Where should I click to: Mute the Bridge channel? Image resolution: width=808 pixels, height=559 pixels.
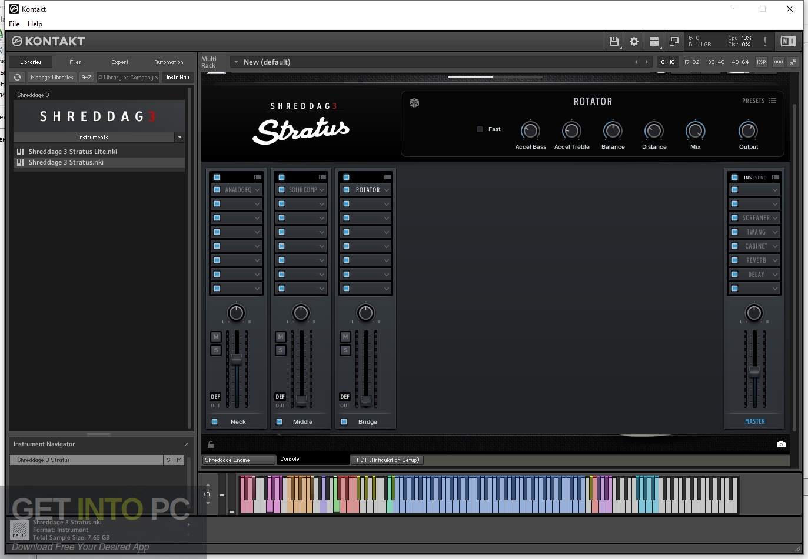point(345,337)
